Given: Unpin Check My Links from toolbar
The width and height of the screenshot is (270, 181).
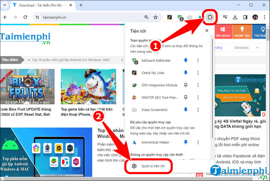Looking at the screenshot, I should click(x=186, y=72).
